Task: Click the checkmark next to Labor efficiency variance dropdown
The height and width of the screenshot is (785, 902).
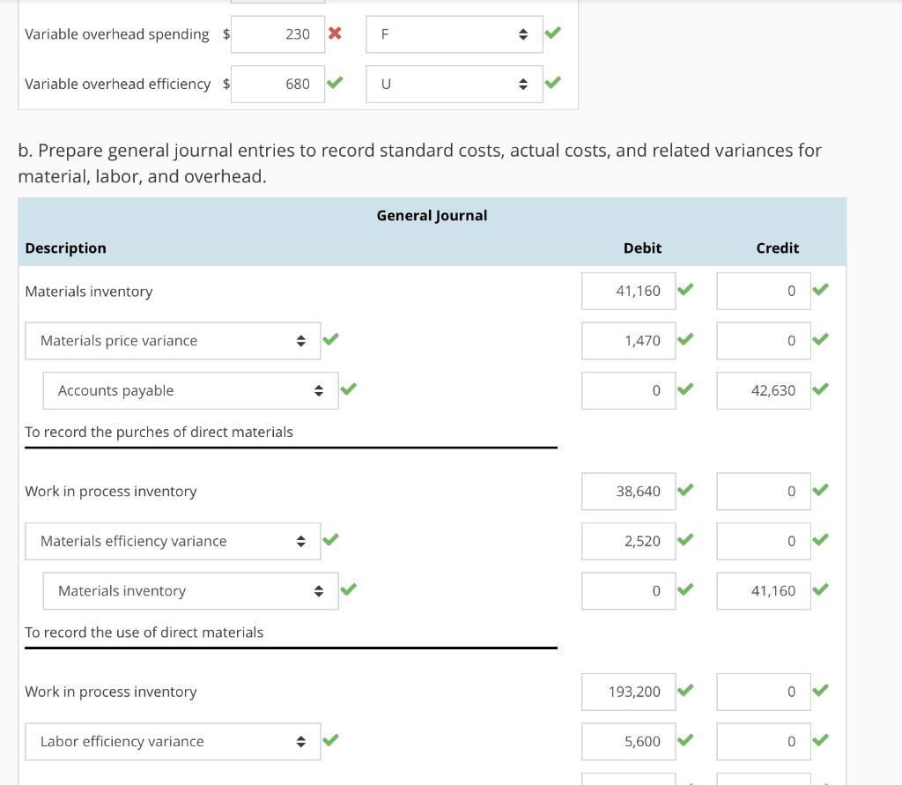Action: point(330,741)
